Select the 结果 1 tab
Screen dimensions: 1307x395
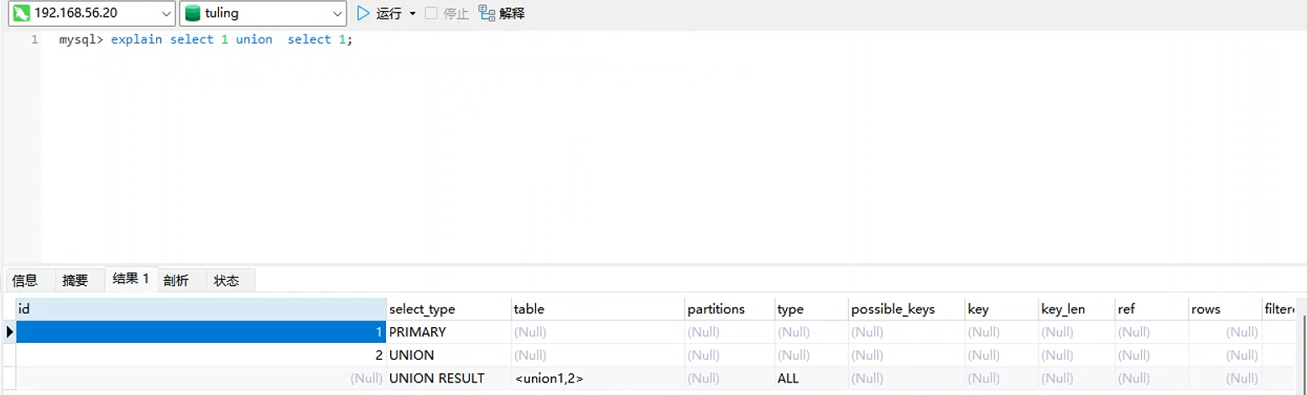[x=131, y=279]
